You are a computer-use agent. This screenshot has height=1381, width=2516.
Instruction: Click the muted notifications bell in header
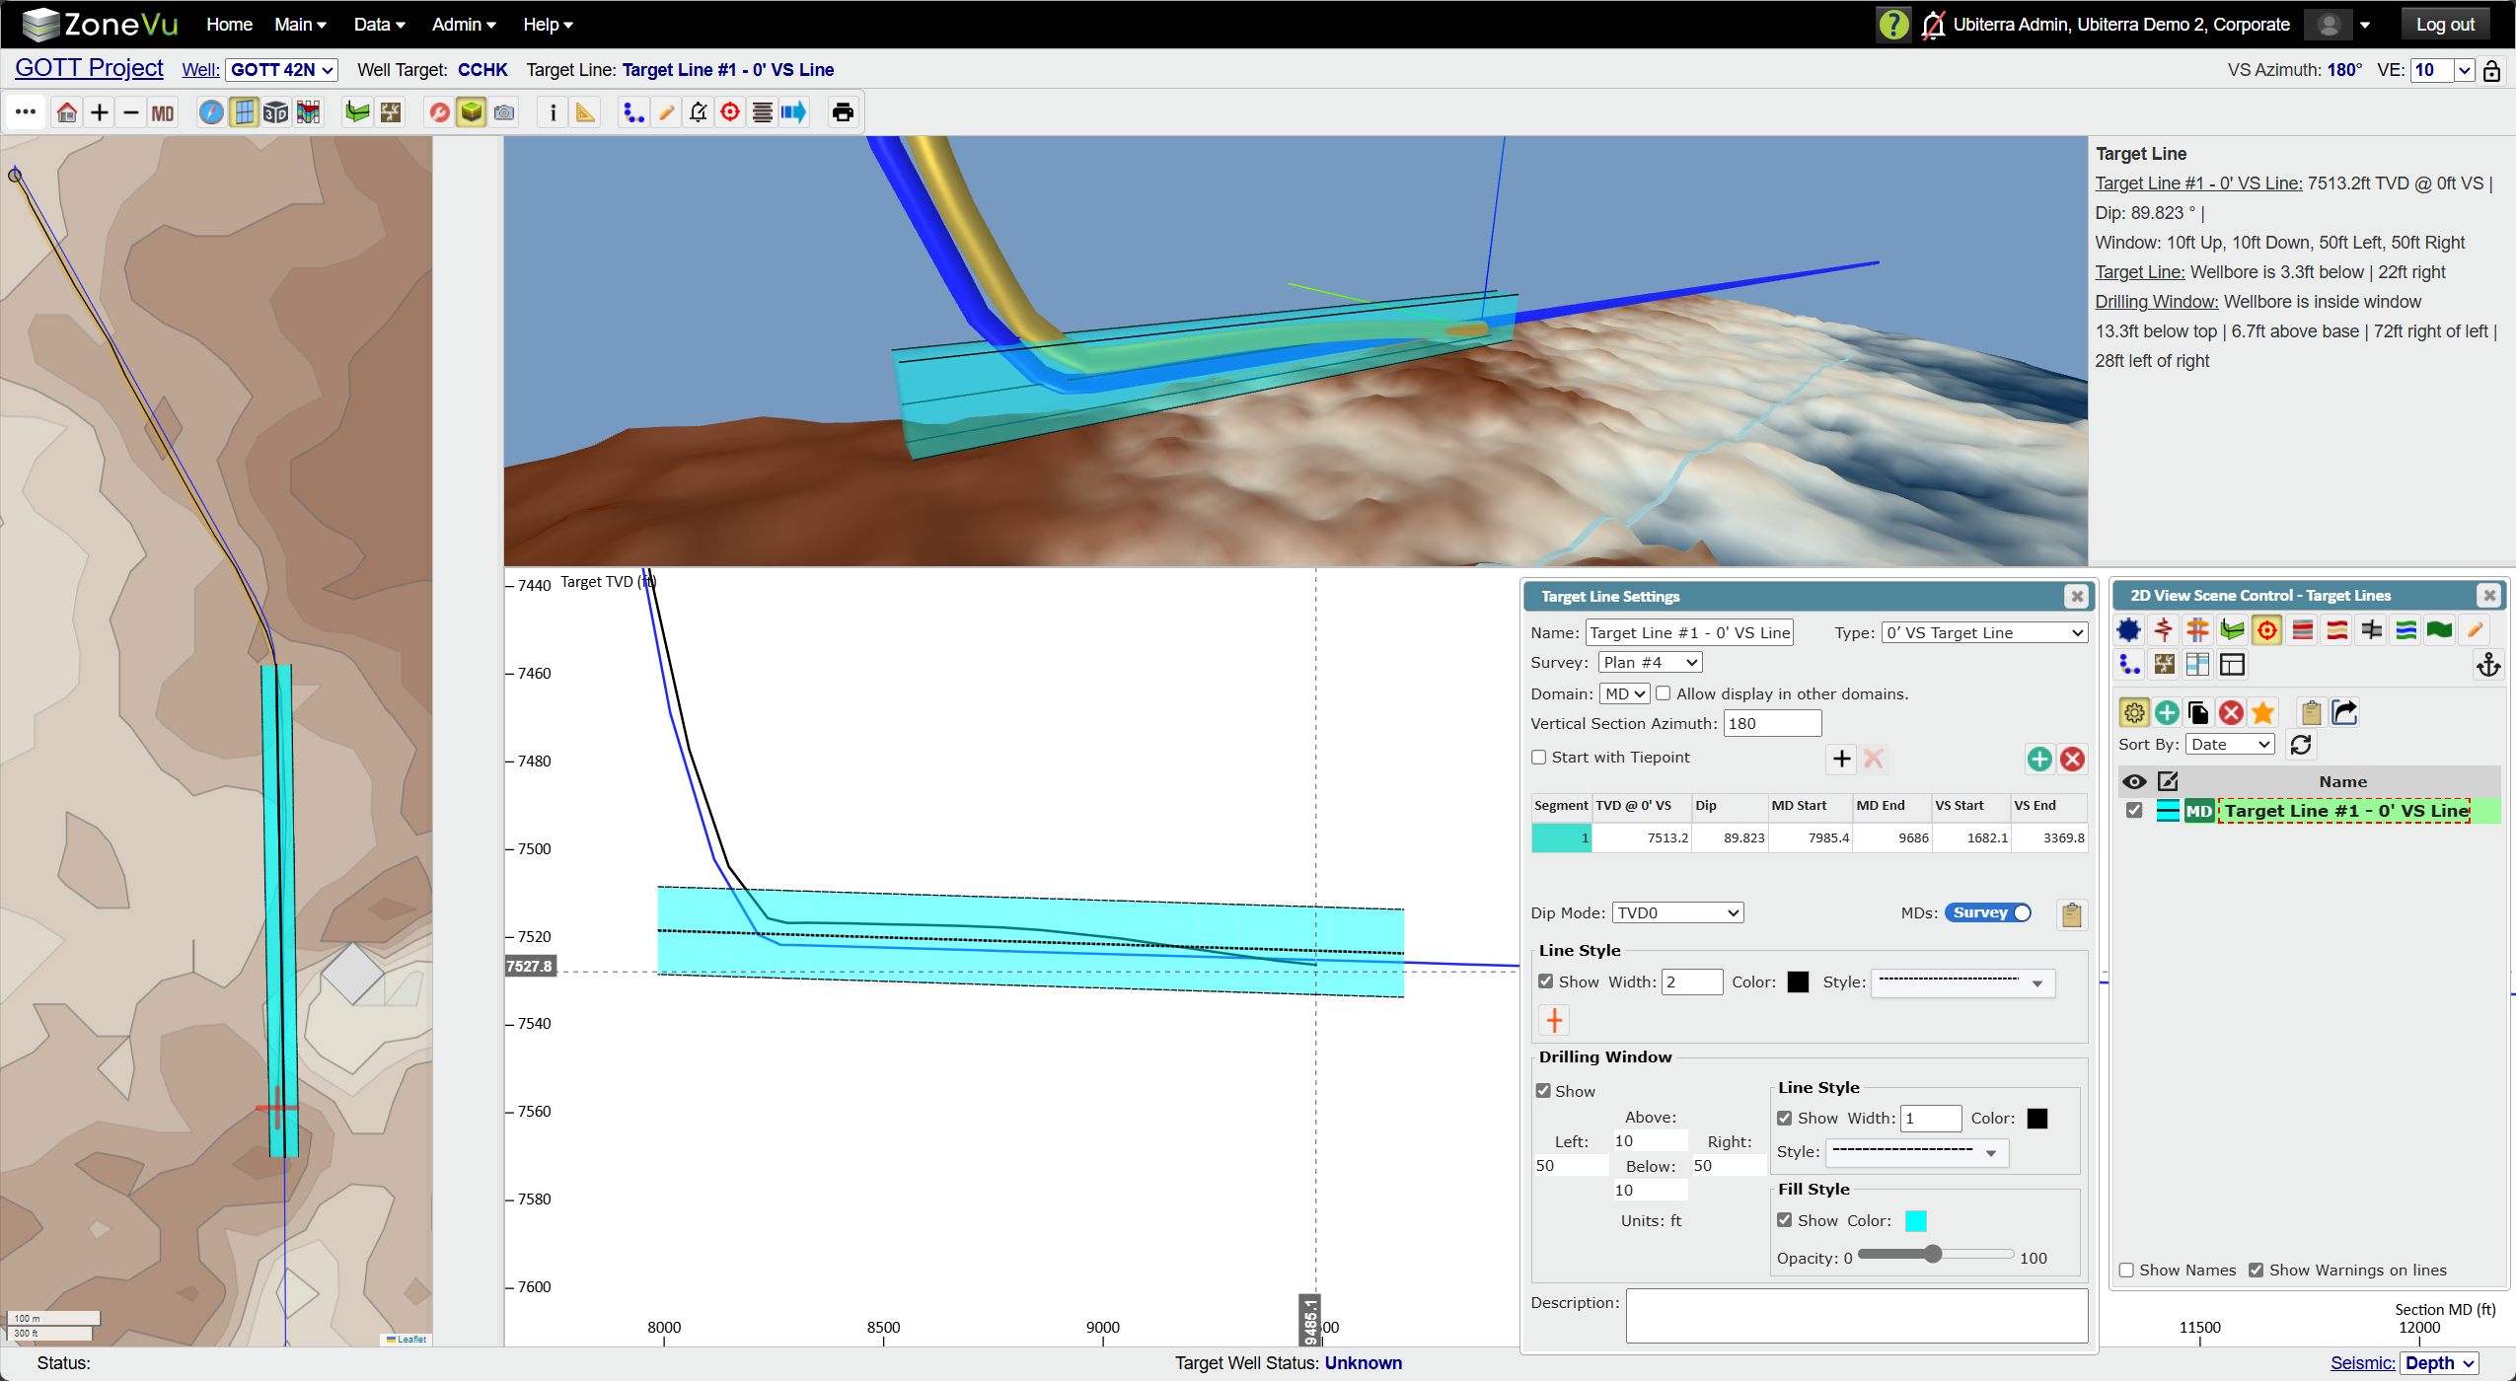click(1934, 25)
